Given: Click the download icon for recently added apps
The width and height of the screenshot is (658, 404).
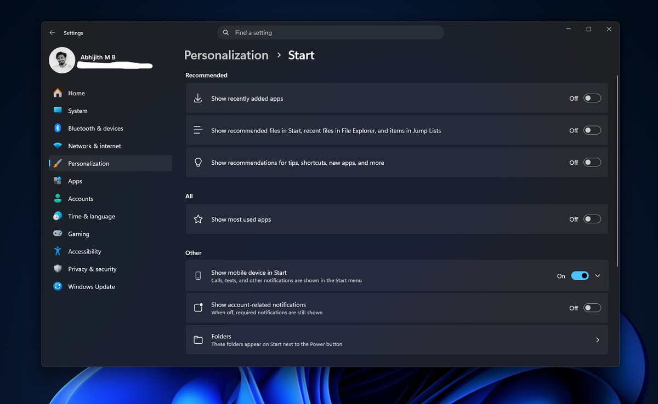Looking at the screenshot, I should point(198,99).
